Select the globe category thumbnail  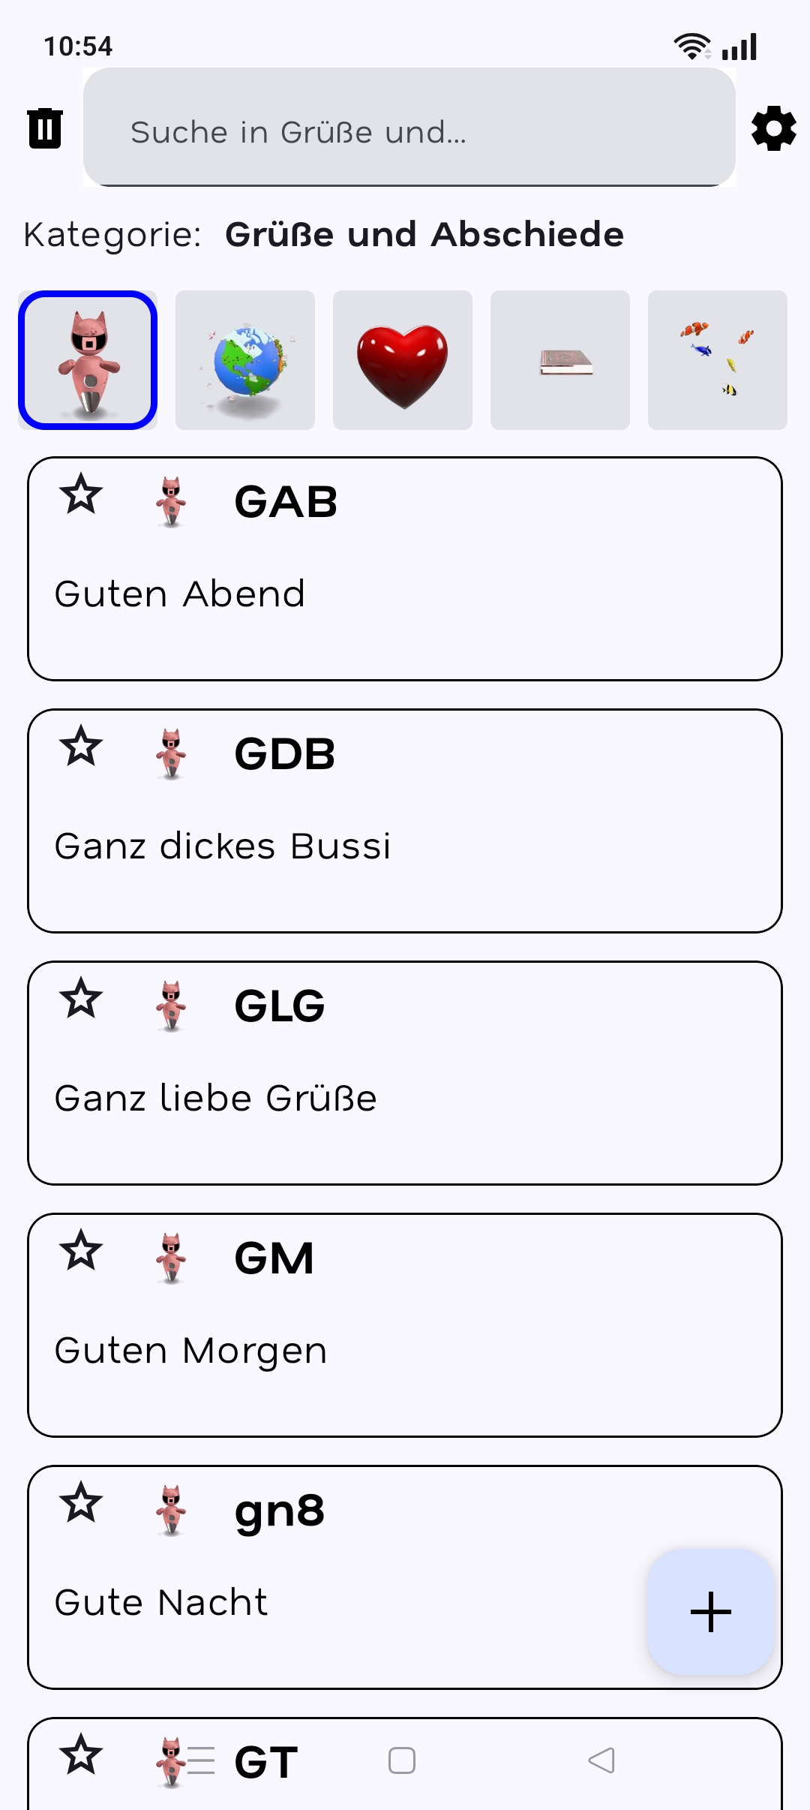[x=245, y=360]
